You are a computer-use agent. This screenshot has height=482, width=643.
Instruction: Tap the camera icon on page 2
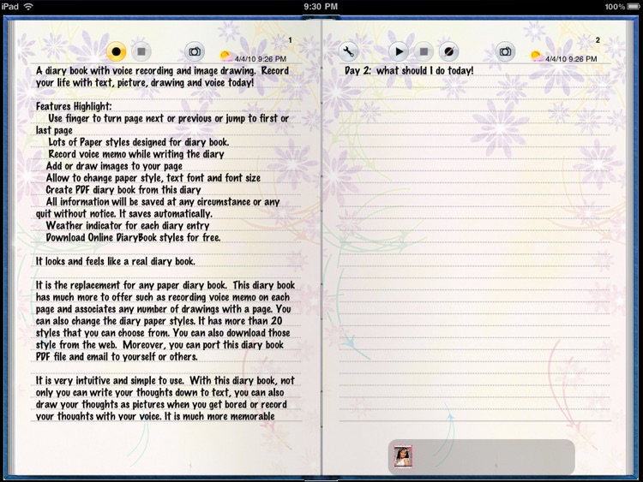(505, 51)
